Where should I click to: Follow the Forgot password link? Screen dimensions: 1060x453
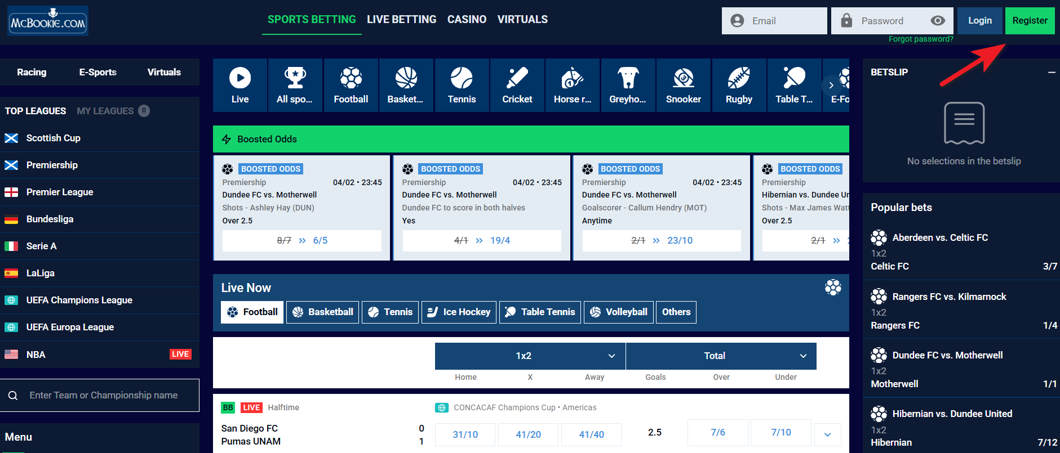pyautogui.click(x=921, y=39)
